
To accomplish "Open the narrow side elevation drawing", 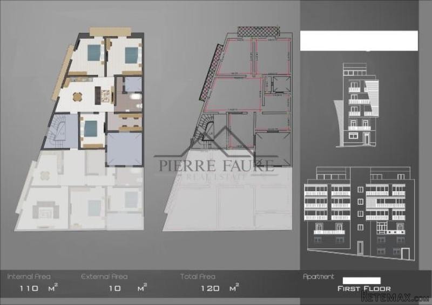I will pos(357,105).
